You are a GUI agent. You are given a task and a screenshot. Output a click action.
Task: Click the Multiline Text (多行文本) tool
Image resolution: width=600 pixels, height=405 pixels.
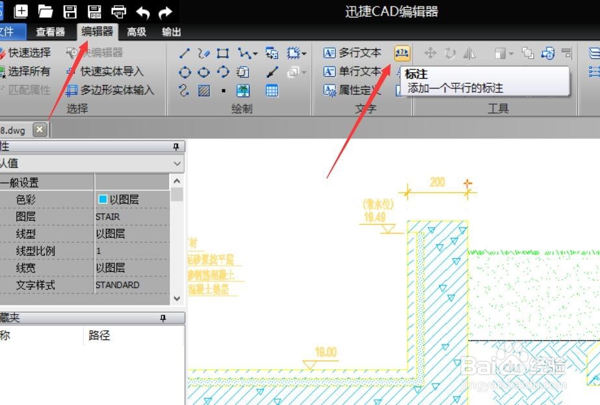point(352,53)
